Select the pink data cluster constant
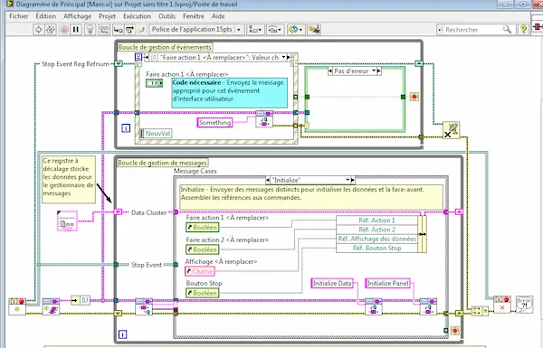This screenshot has width=543, height=348. coord(67,221)
